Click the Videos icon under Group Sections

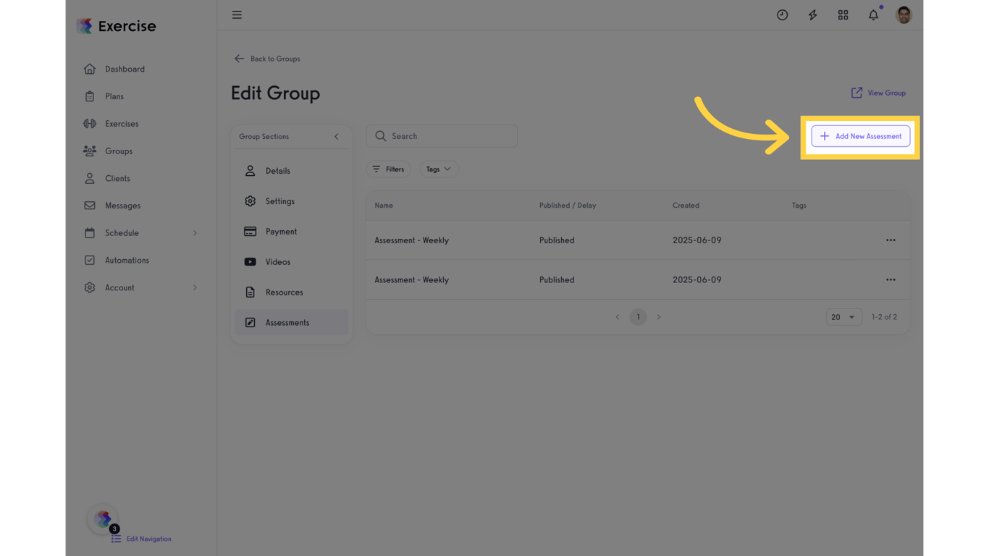point(250,261)
